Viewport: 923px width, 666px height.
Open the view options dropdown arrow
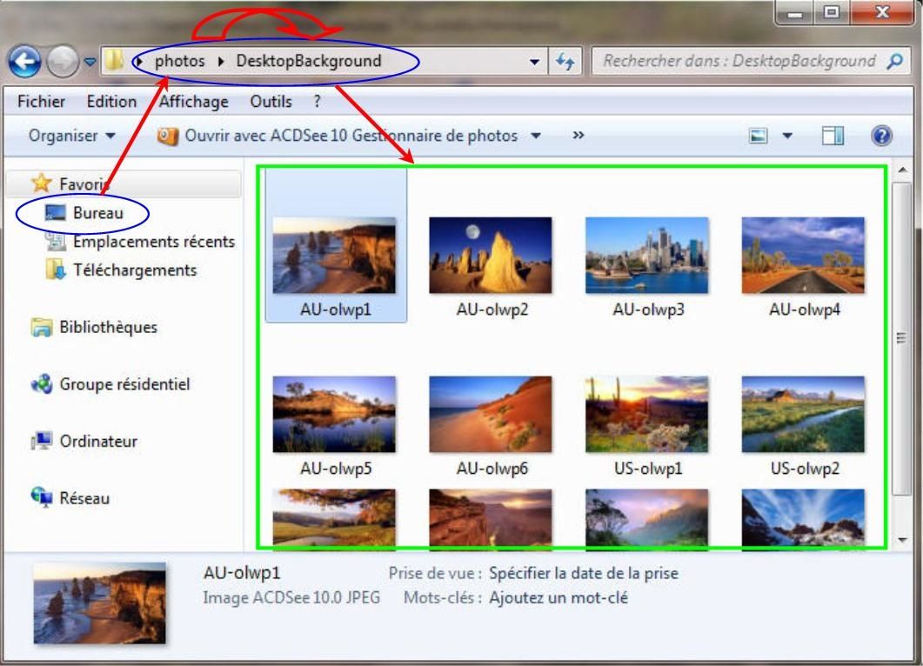[787, 136]
